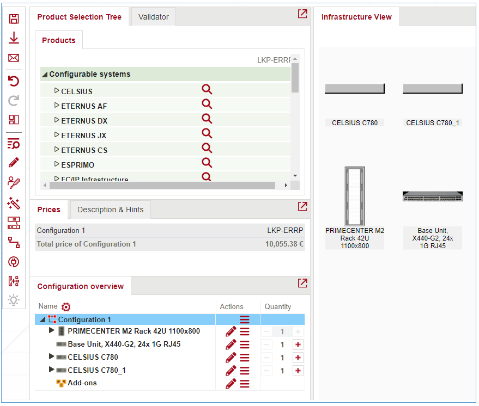Increase quantity of CELSIUS C780
The height and width of the screenshot is (406, 479).
[x=298, y=358]
